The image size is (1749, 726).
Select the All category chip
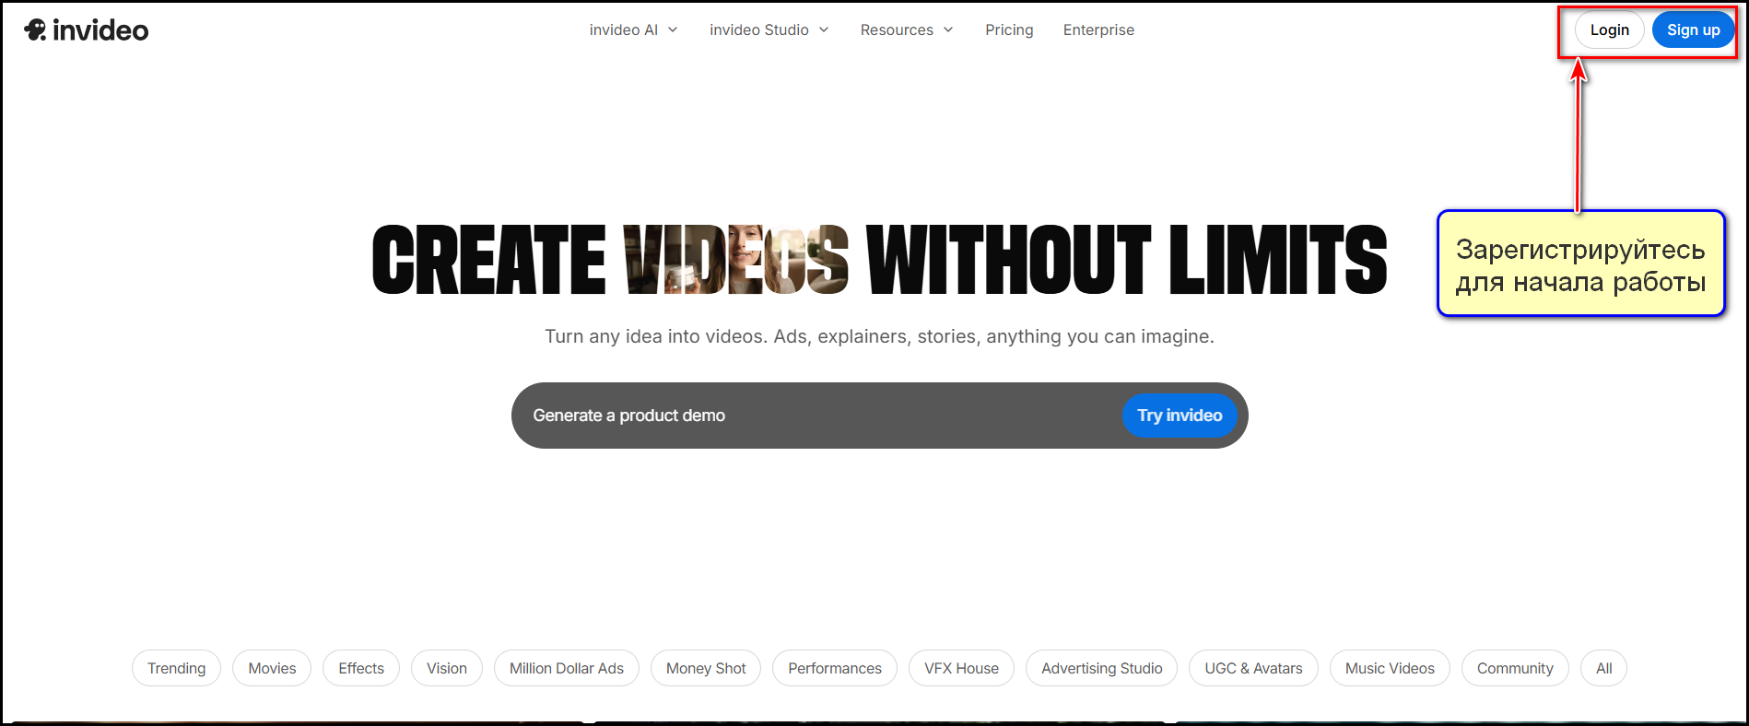pyautogui.click(x=1604, y=668)
